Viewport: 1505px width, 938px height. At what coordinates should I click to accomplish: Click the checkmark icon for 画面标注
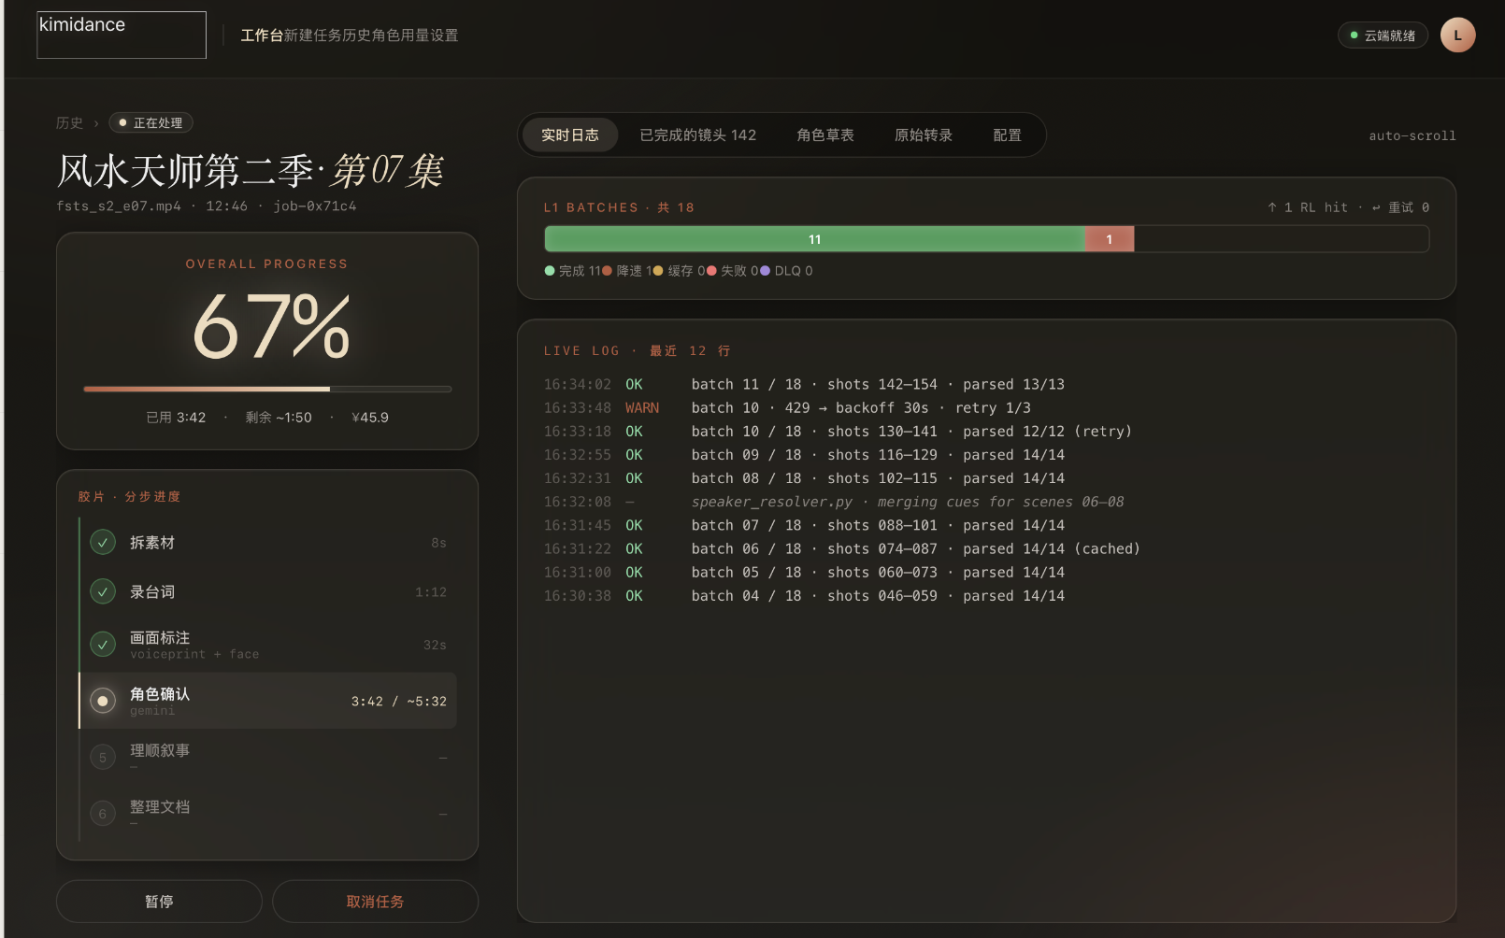(x=103, y=644)
